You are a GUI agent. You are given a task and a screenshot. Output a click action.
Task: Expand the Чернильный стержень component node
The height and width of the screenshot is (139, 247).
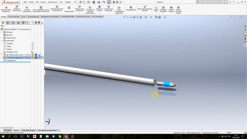2,55
